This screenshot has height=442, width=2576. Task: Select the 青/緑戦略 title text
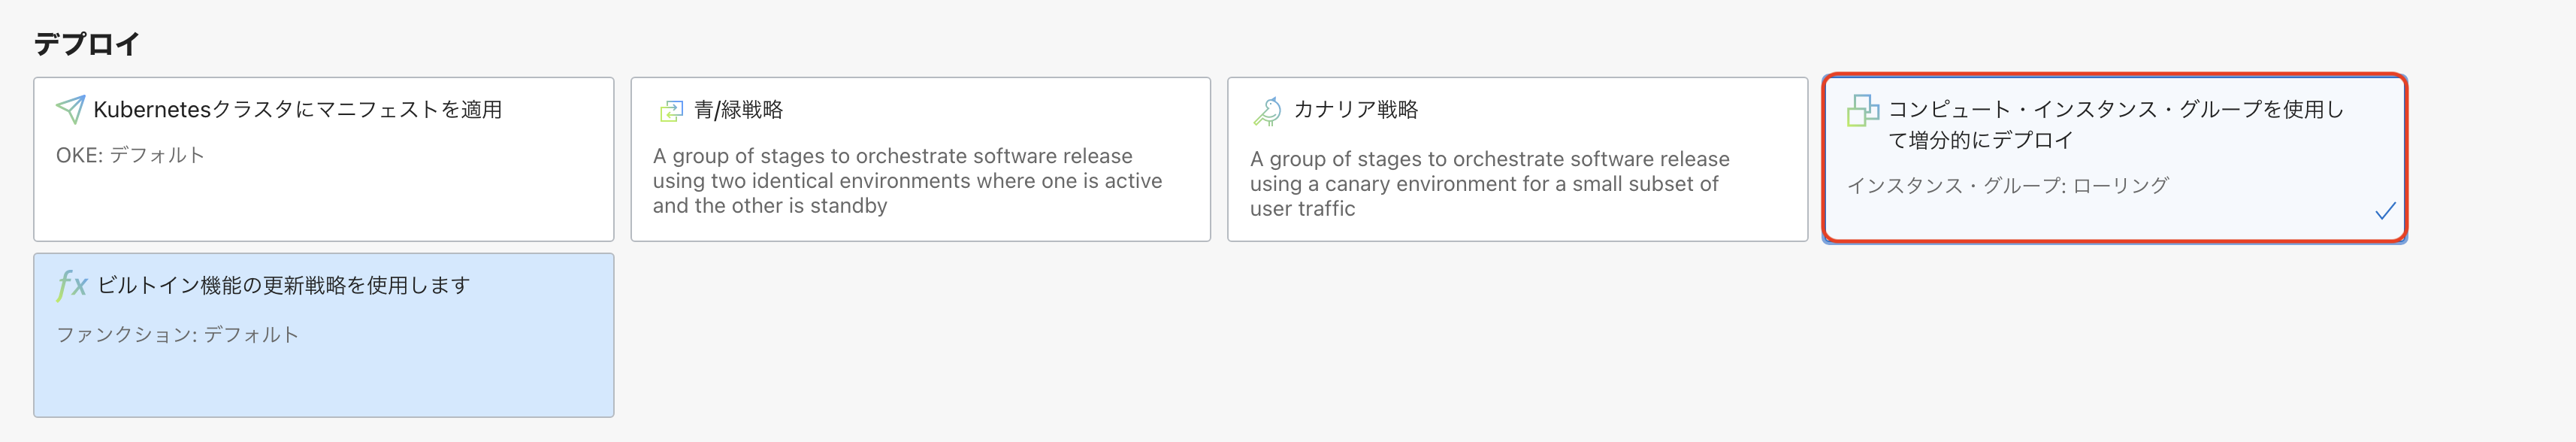pyautogui.click(x=738, y=109)
